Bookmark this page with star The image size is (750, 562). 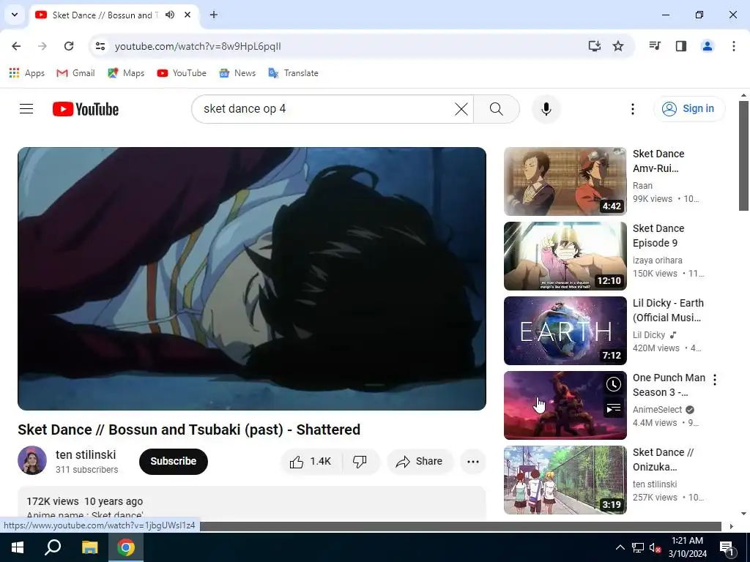618,46
